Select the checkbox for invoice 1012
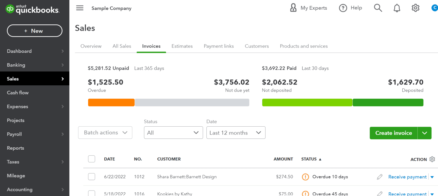This screenshot has width=438, height=196. tap(92, 177)
